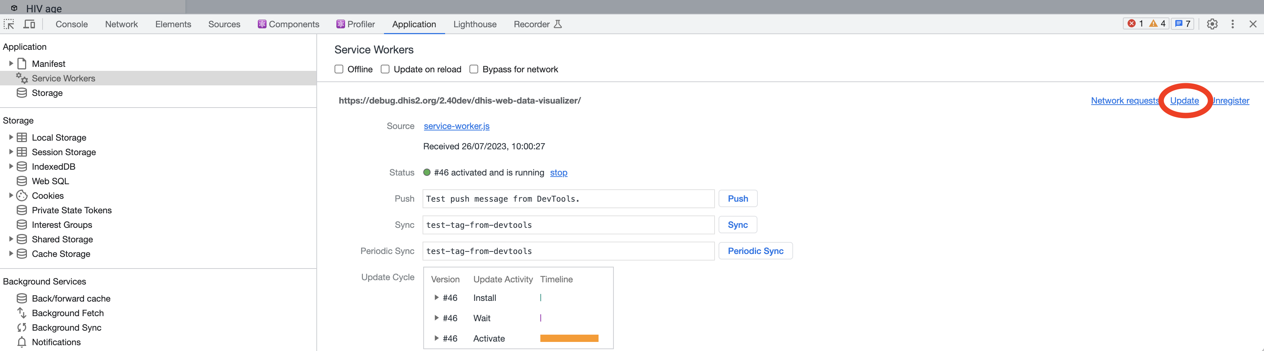The width and height of the screenshot is (1264, 351).
Task: Click the Service Workers gears icon
Action: 21,78
